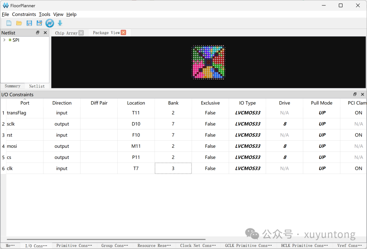Open the Constraints menu

pyautogui.click(x=24, y=14)
